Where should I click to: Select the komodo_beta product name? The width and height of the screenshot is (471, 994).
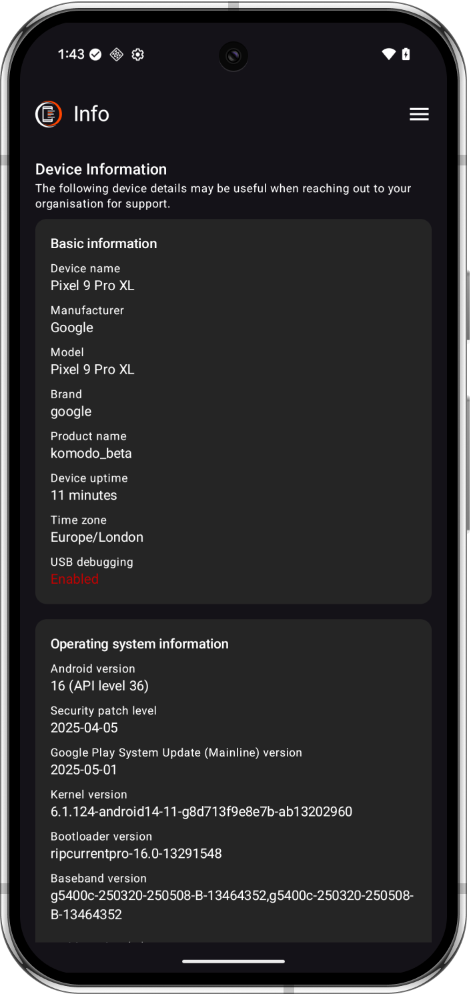91,454
